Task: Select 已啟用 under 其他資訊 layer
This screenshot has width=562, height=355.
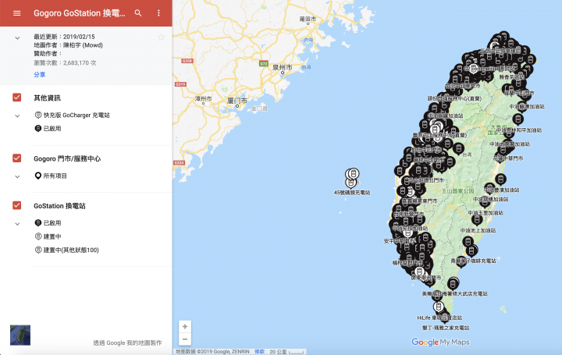Action: (x=52, y=129)
